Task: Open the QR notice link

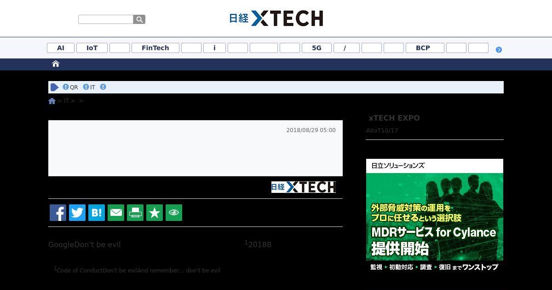Action: [x=74, y=87]
